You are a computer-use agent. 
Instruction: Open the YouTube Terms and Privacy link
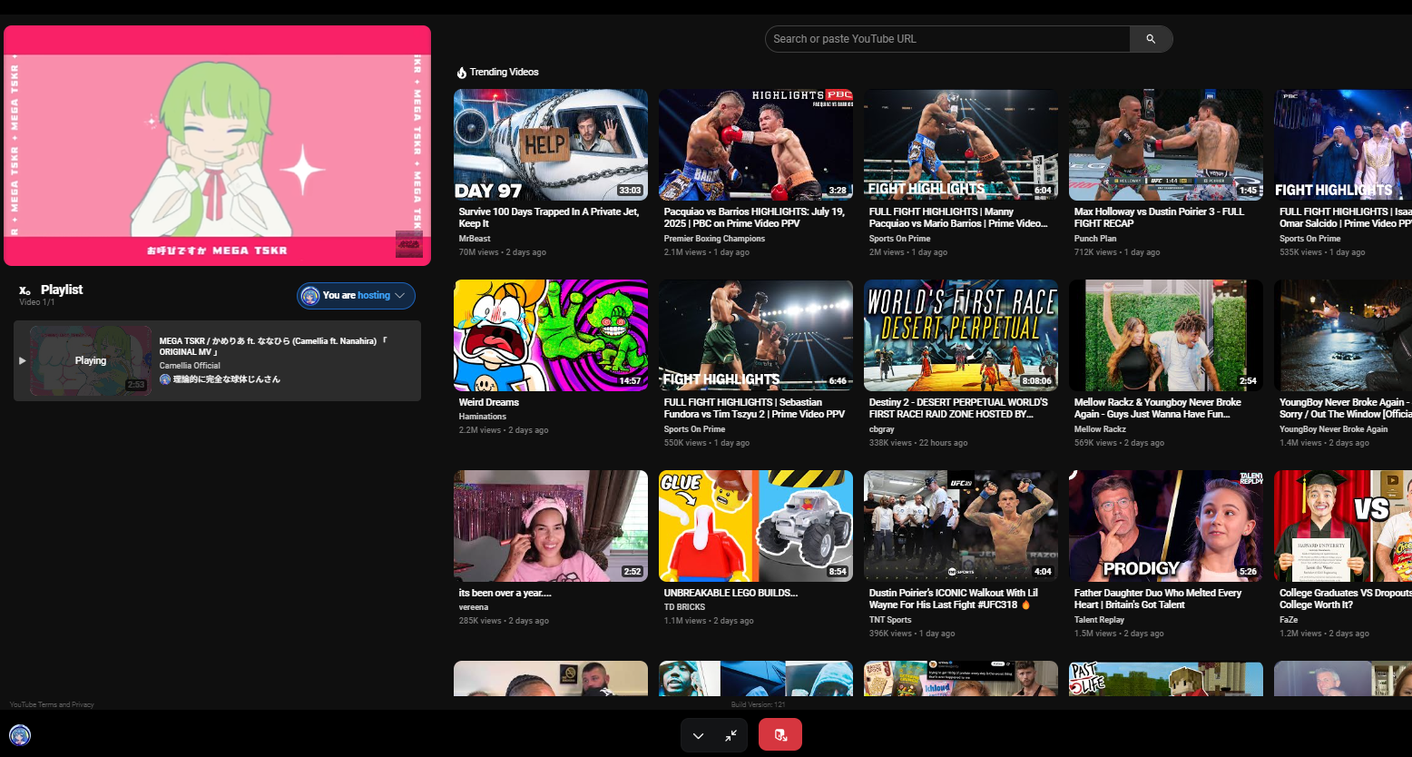click(52, 704)
